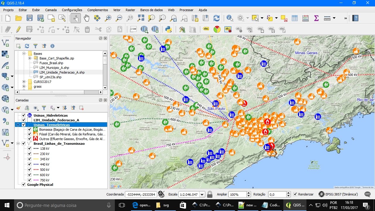Click the Zoom Out magnifier tool

pos(119,18)
